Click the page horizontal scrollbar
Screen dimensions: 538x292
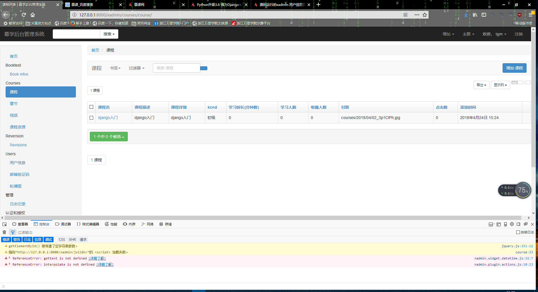click(x=262, y=218)
